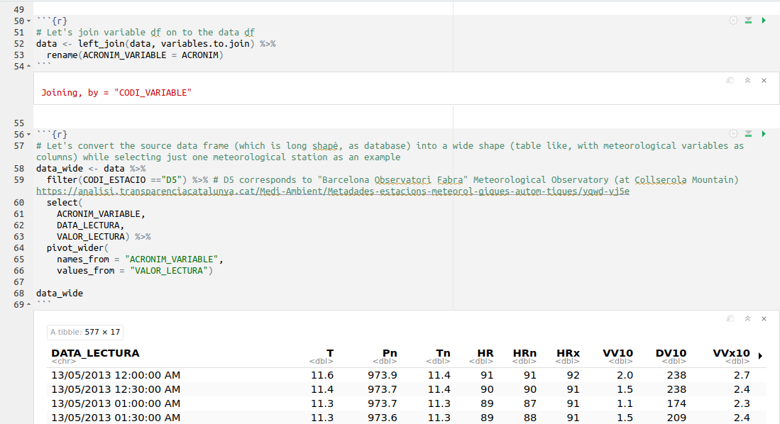Select the 13/05/2013 01:00:00 AM row

(407, 403)
